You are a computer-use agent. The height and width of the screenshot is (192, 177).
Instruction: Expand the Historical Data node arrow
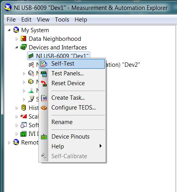pyautogui.click(x=16, y=108)
